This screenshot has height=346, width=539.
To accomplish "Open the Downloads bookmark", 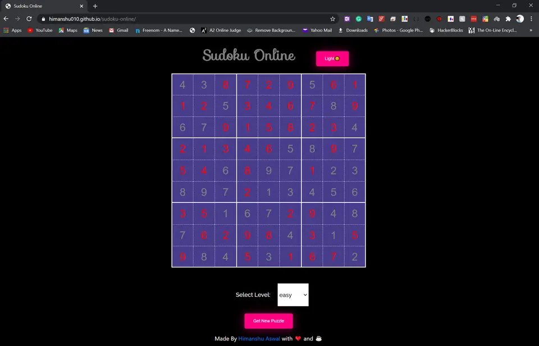I will [x=353, y=30].
